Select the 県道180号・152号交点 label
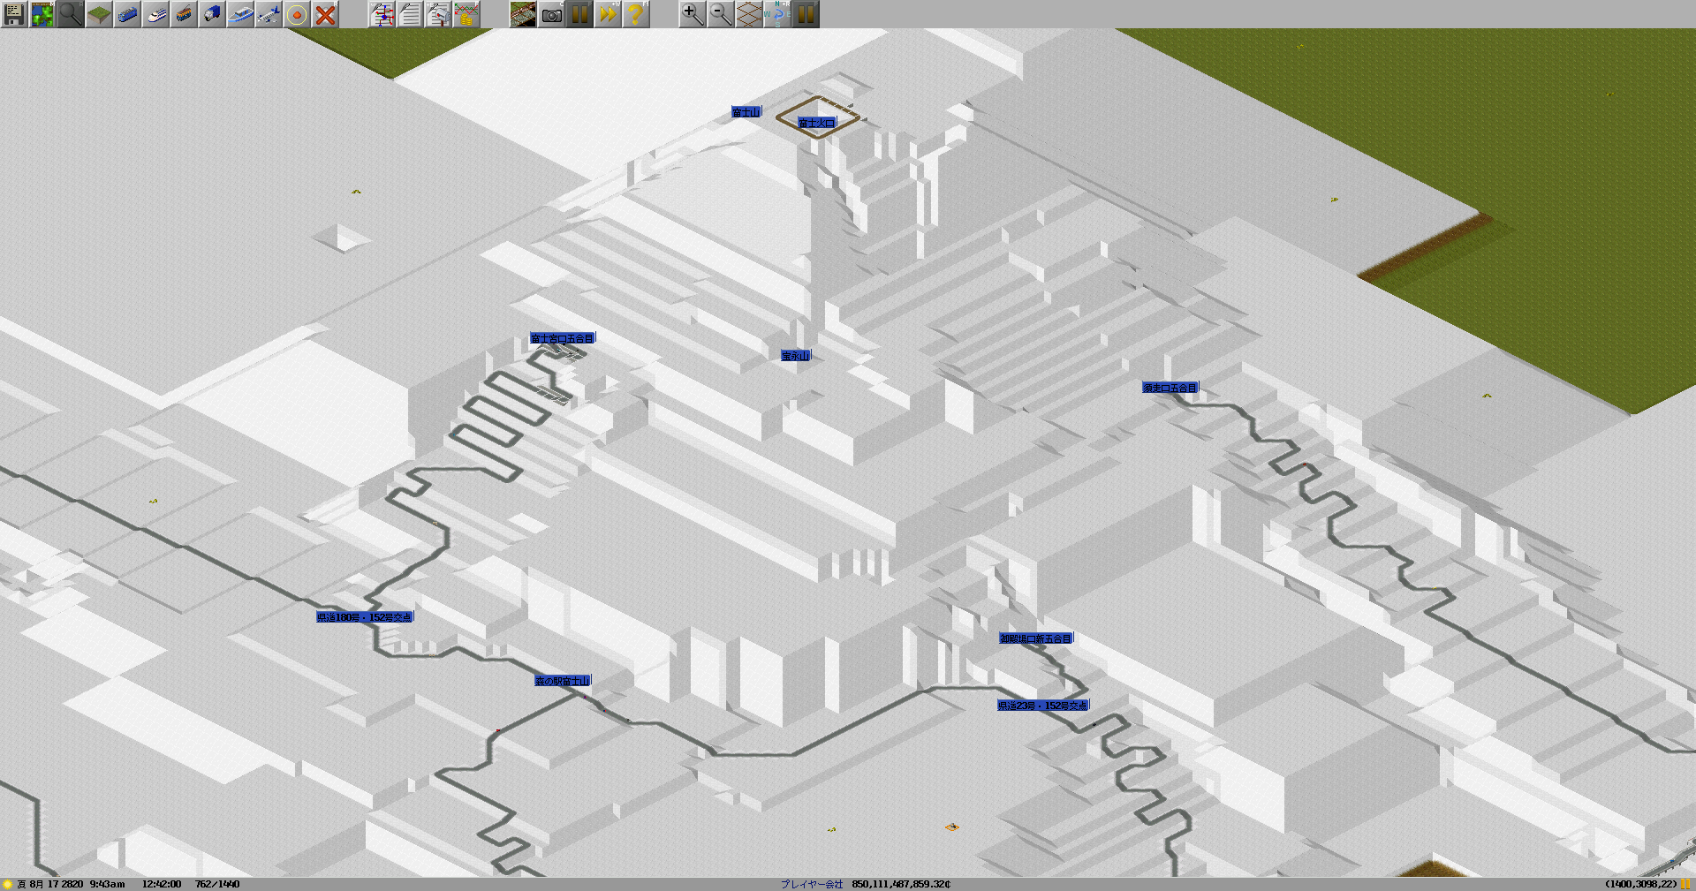 point(365,617)
